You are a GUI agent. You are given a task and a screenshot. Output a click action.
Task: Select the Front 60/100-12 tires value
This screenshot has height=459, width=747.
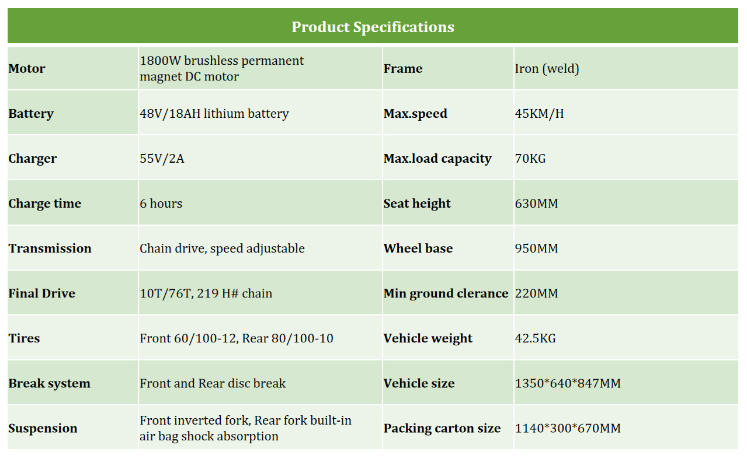pos(237,338)
